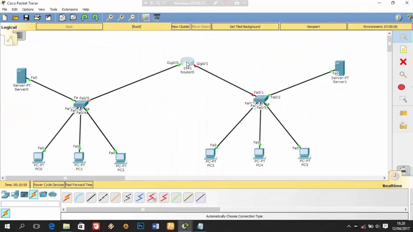Open the Custom Devices Dialog icon

(157, 18)
